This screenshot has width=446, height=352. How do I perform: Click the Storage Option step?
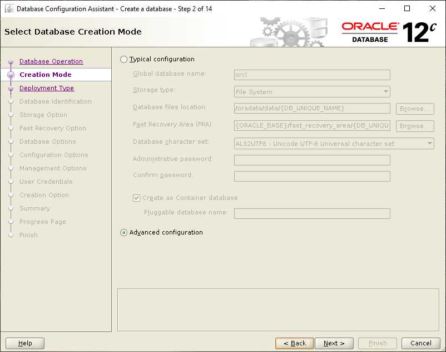point(43,115)
